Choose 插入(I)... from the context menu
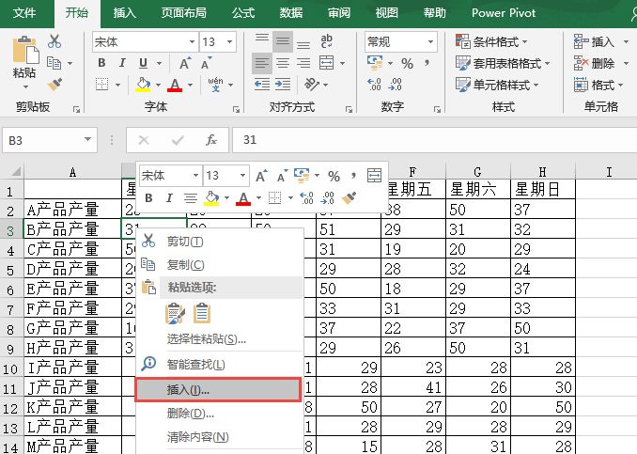The height and width of the screenshot is (454, 637). point(187,389)
